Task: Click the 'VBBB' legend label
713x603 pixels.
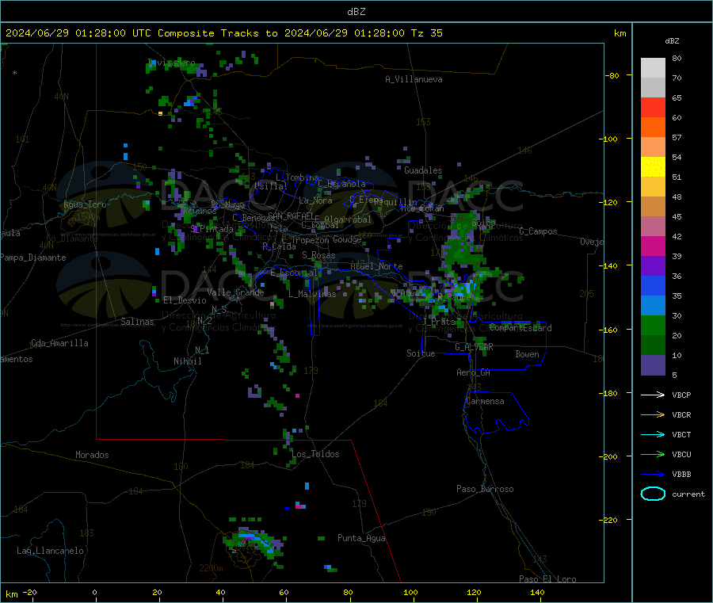Action: tap(681, 475)
